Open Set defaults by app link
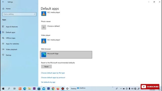This screenshot has height=91, width=162. coord(48,82)
